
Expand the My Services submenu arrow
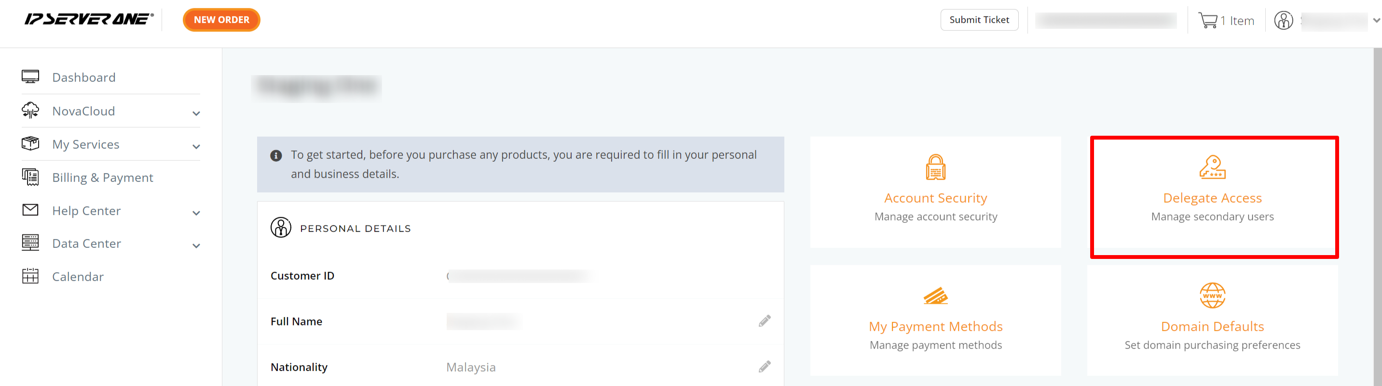[x=196, y=147]
